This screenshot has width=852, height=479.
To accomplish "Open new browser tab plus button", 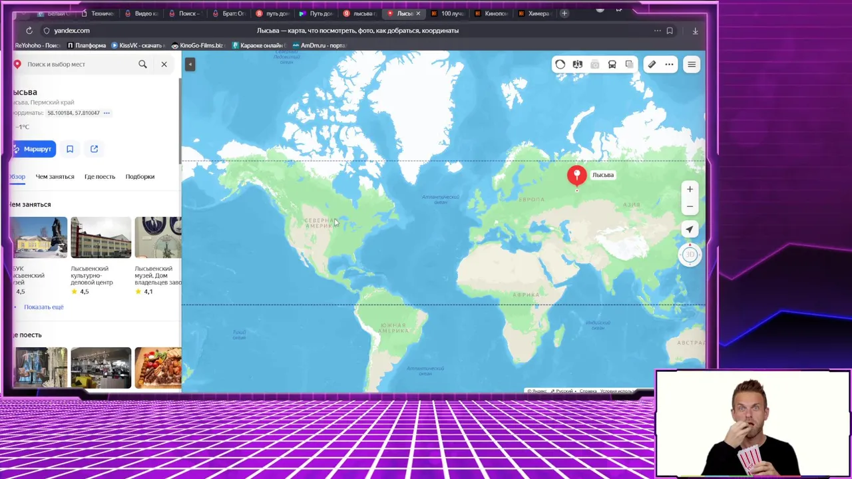I will [564, 13].
